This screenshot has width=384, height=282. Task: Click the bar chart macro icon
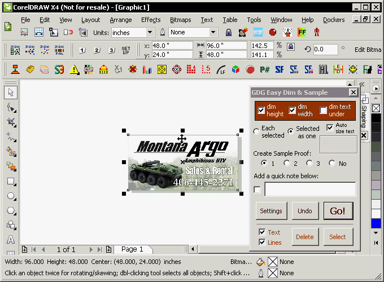coord(147,70)
